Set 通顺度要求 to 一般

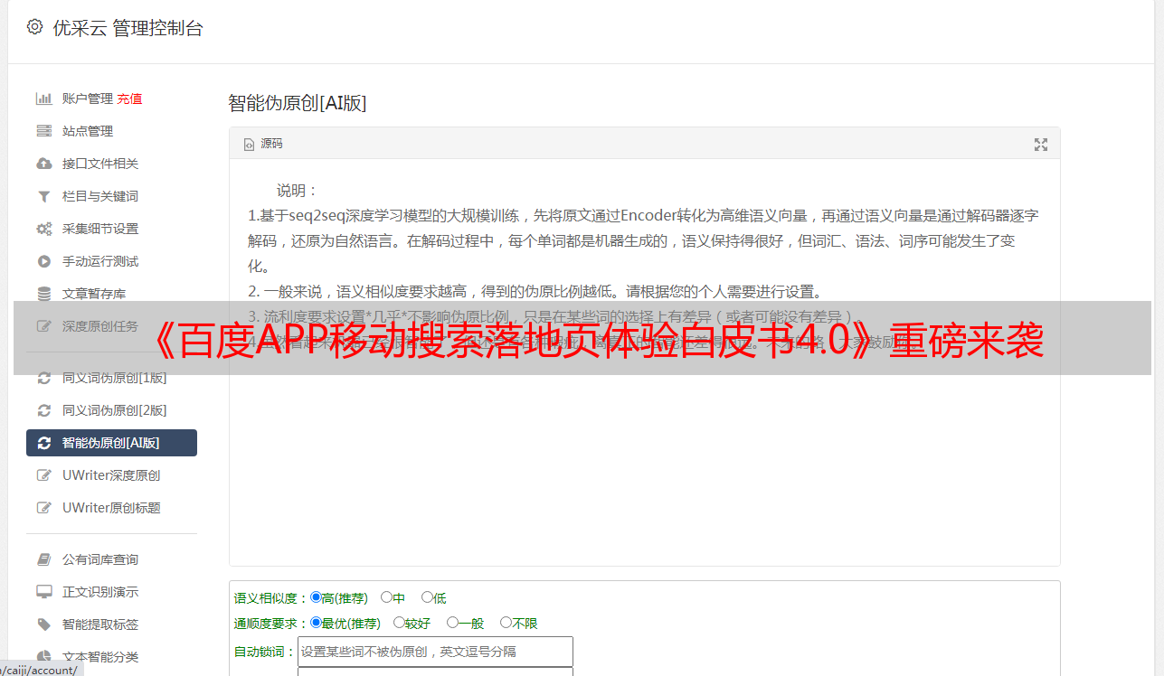pos(452,623)
